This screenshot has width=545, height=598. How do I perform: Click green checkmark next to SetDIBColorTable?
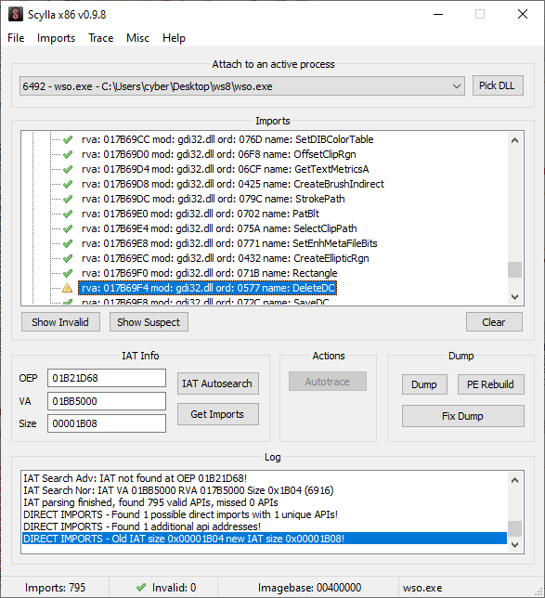pyautogui.click(x=68, y=139)
